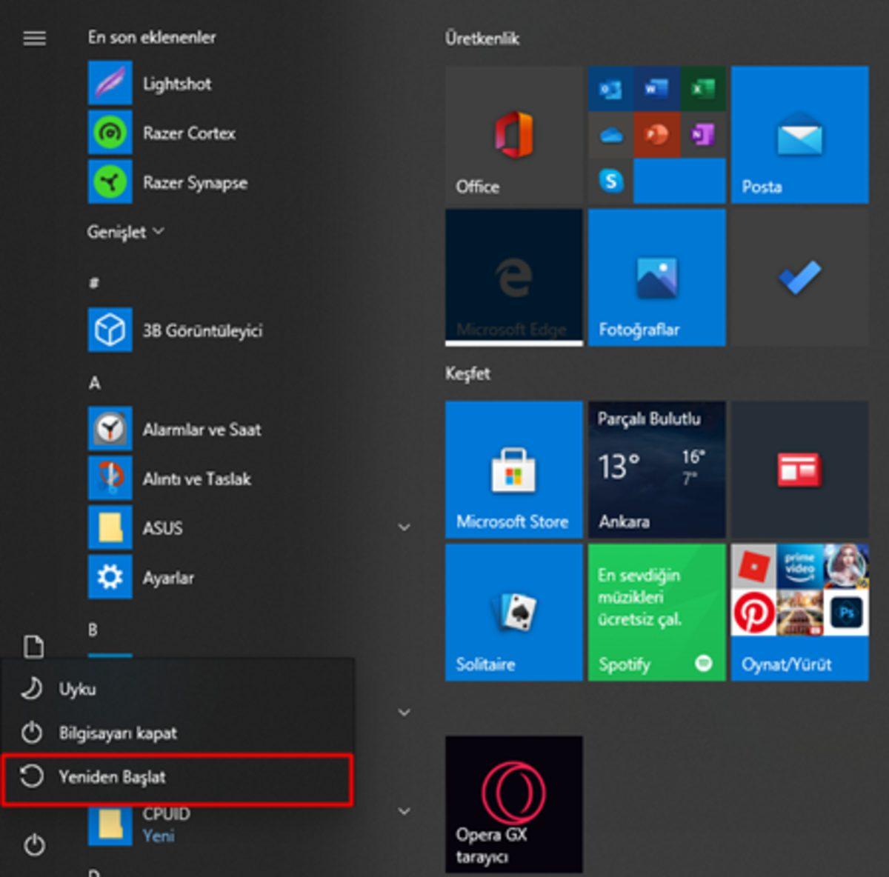The width and height of the screenshot is (889, 877).
Task: Choose Bilgisayarı kapat to shut down
Action: (x=119, y=733)
